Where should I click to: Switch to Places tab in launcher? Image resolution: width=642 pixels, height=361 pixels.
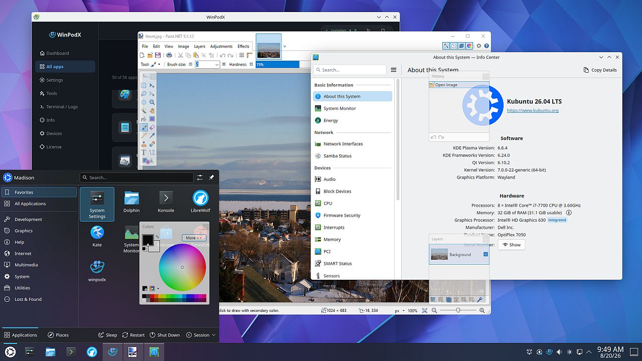[x=58, y=335]
